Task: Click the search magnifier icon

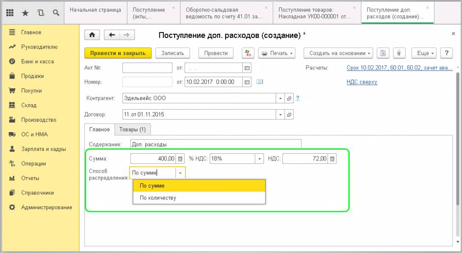Action: click(56, 13)
